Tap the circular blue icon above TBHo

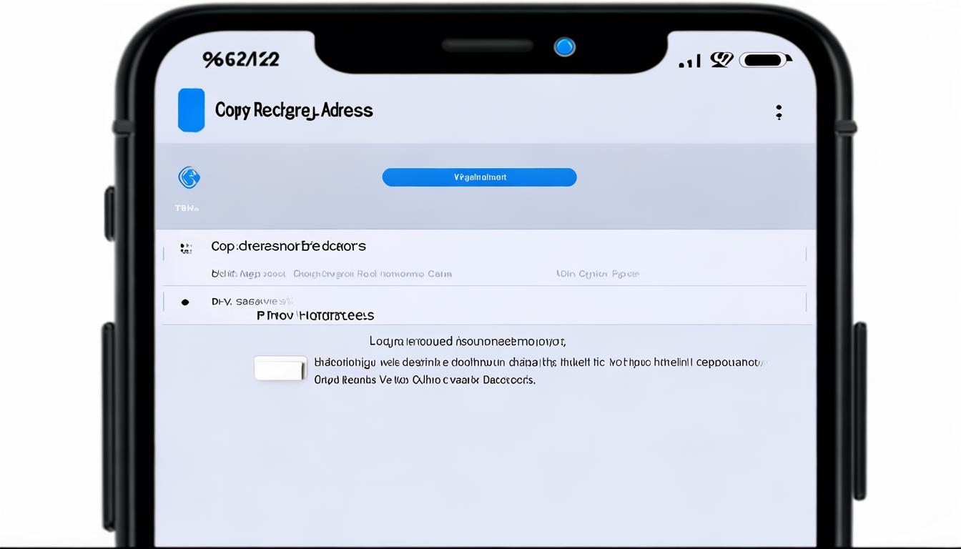(189, 177)
